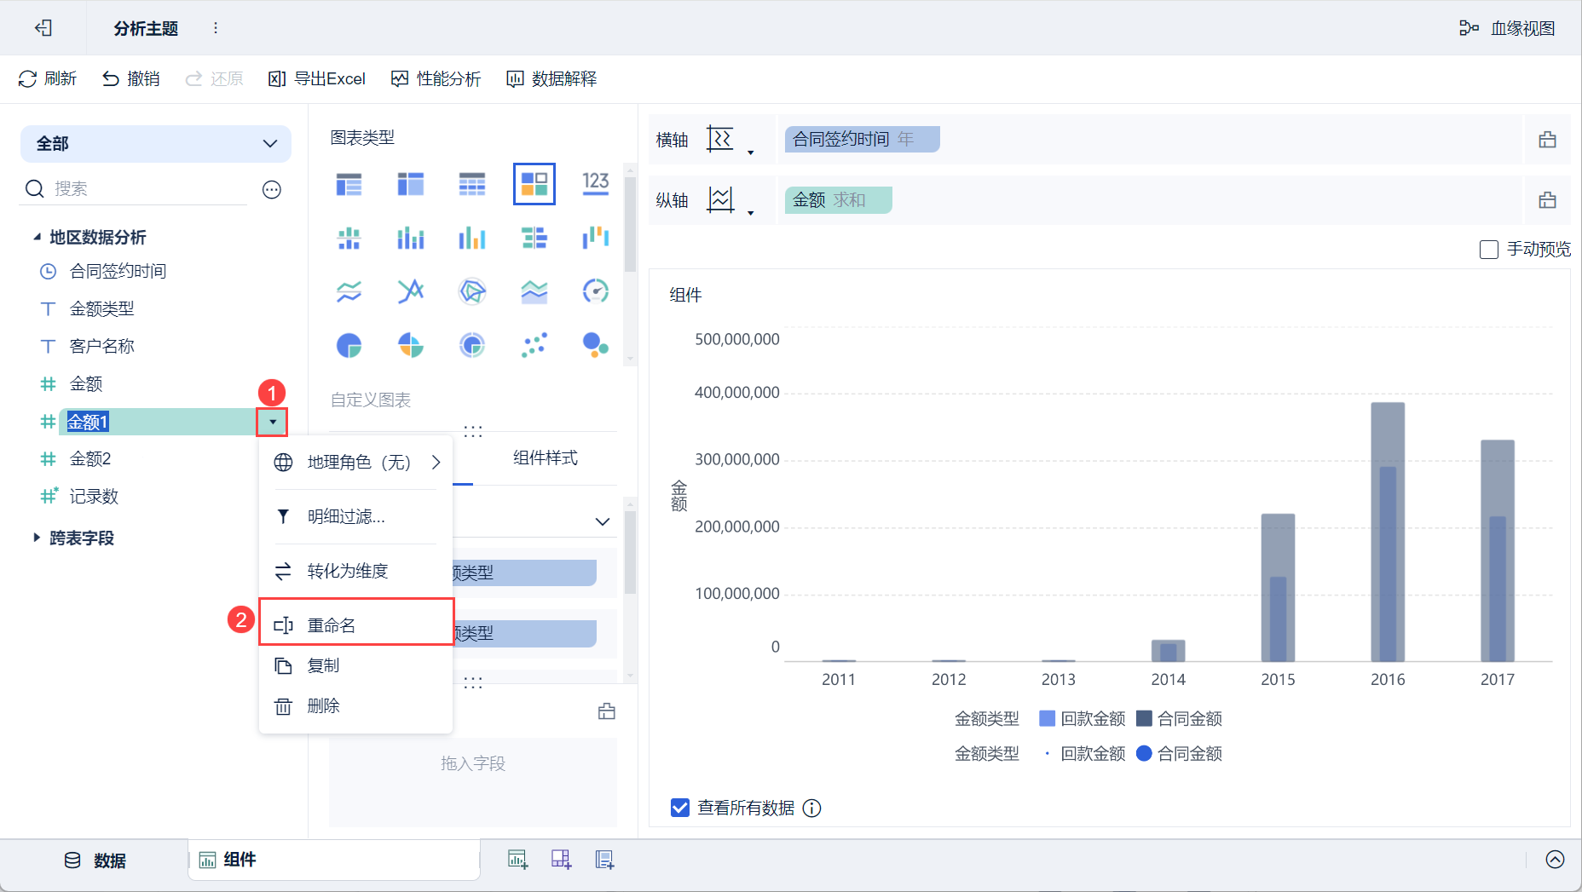Select the 123 KPI indicator chart icon

tap(596, 183)
